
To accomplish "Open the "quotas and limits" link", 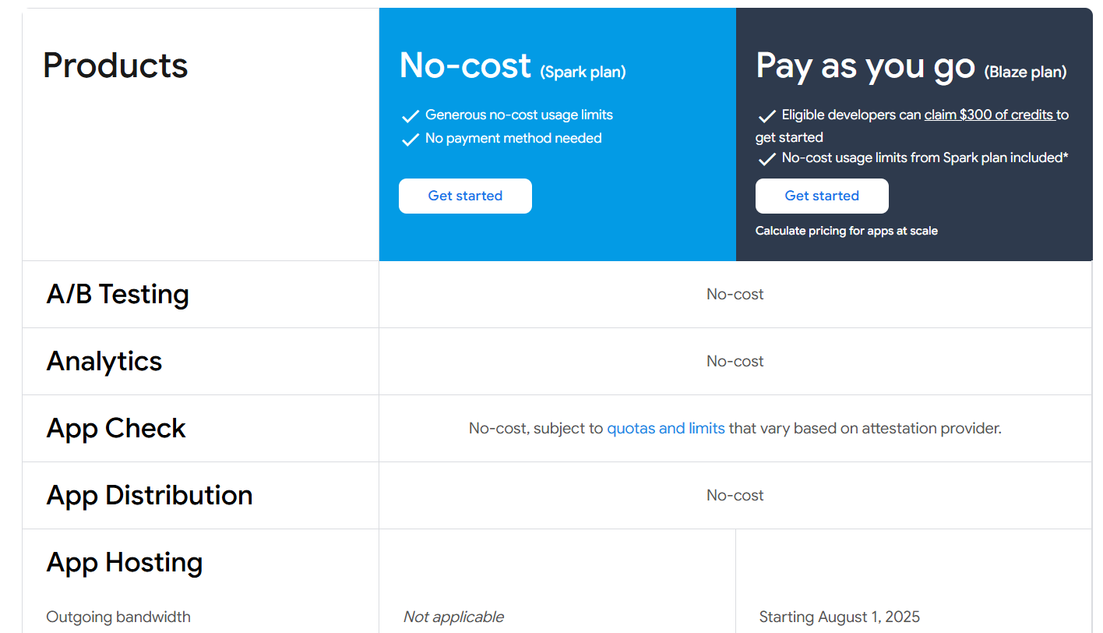I will [x=666, y=428].
